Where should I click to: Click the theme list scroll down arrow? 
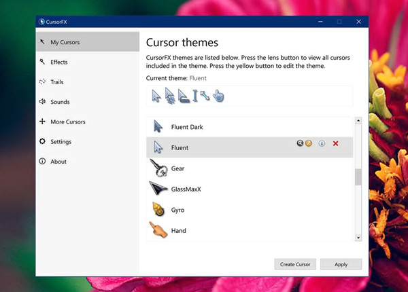pyautogui.click(x=358, y=238)
